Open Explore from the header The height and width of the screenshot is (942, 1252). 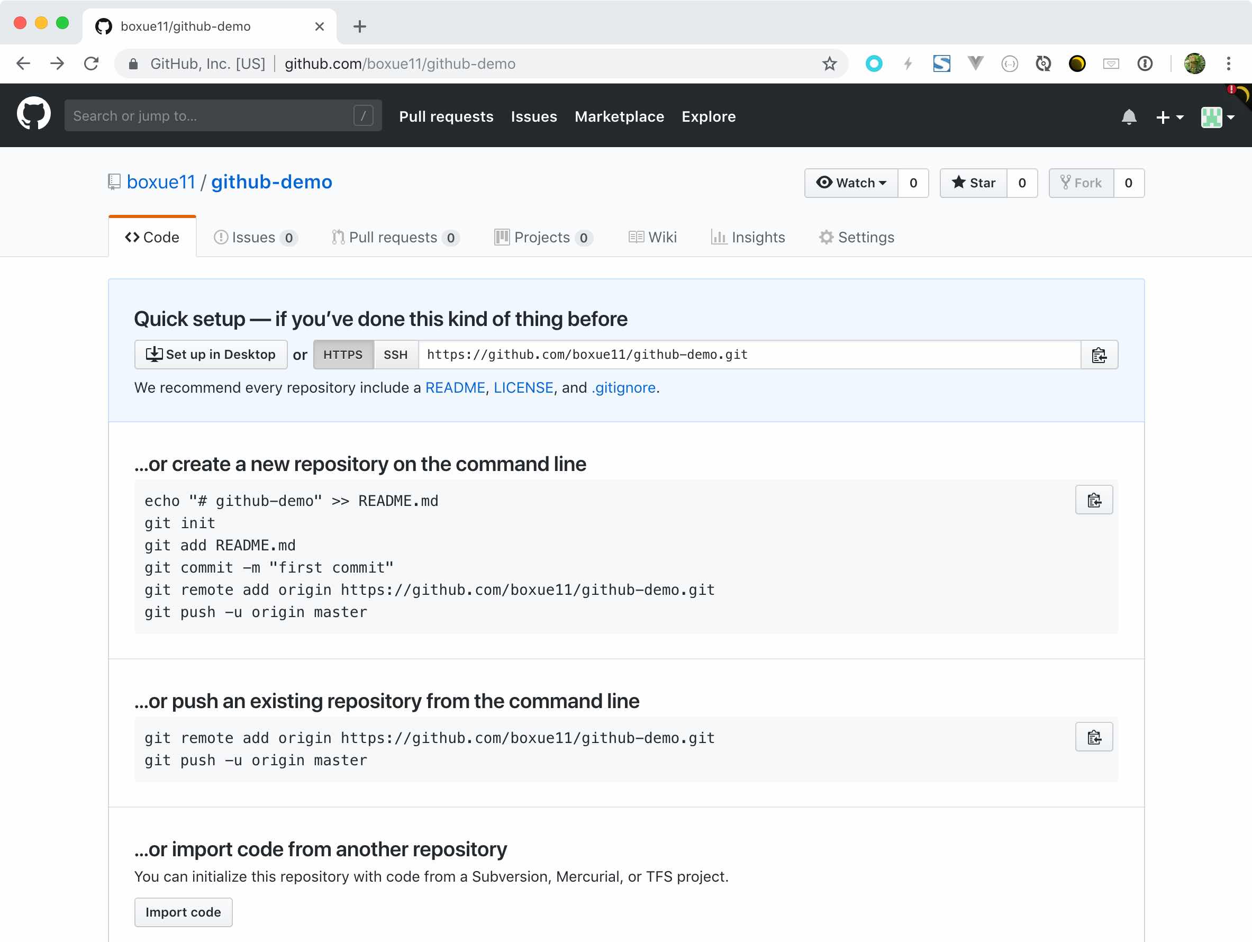tap(708, 116)
